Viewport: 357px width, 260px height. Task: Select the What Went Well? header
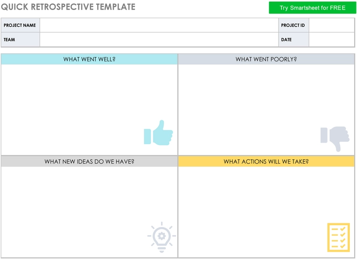click(x=89, y=59)
